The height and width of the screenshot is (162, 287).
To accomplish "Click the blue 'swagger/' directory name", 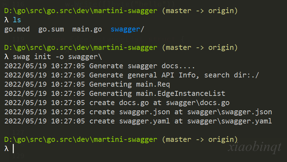I will point(128,29).
